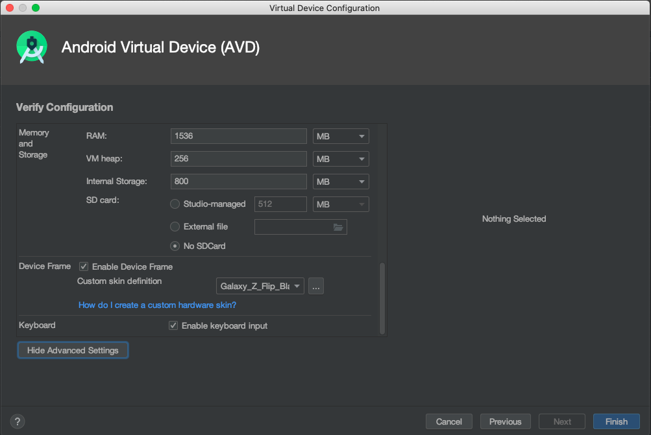Screen dimensions: 651x435
Task: Click the Custom skin definition label
Action: click(x=119, y=281)
